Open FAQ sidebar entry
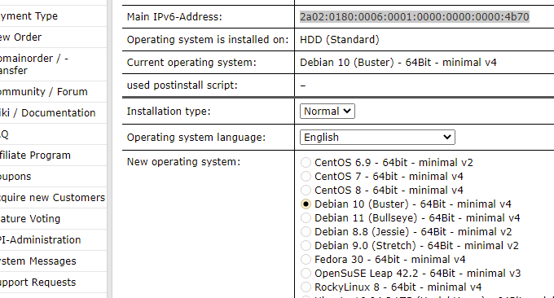Viewport: 554px width, 298px height. [x=4, y=134]
